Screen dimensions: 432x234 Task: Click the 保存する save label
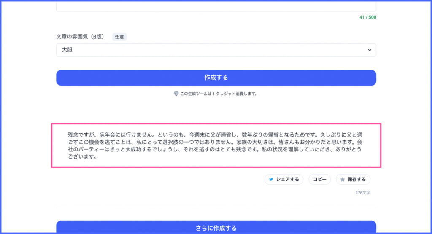(356, 179)
